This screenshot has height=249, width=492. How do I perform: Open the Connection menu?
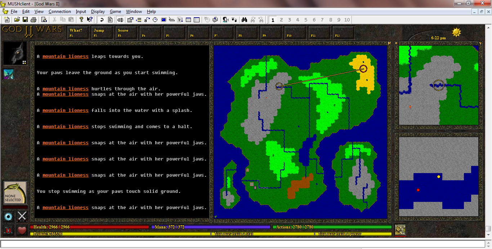coord(60,12)
